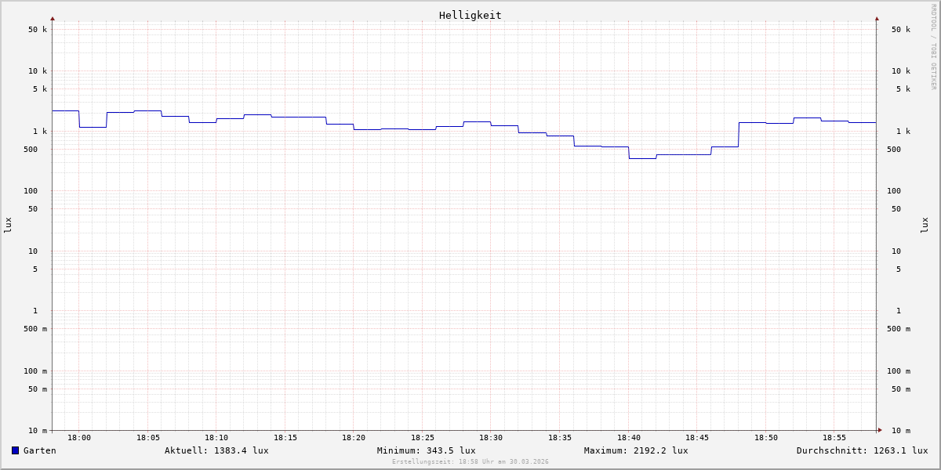Click the left vertical lux axis title

tap(8, 225)
